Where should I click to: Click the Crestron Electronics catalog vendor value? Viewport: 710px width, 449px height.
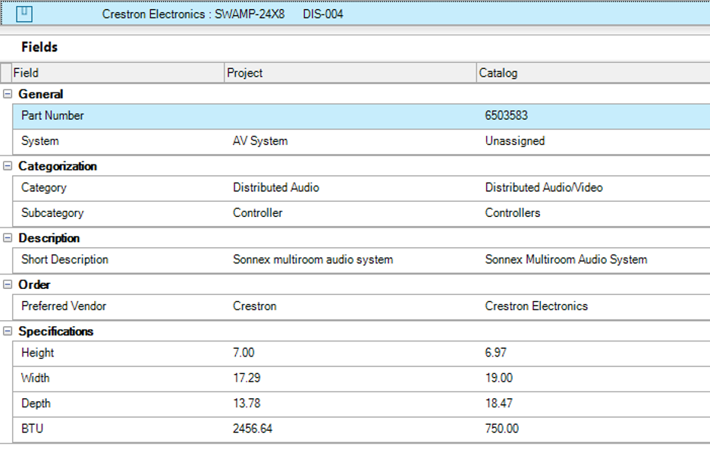point(536,306)
